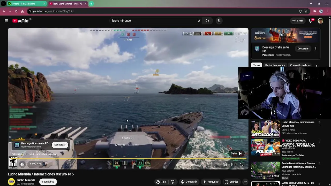This screenshot has width=331, height=186.
Task: Click Descargar on the sidebar sponsored card
Action: (303, 49)
